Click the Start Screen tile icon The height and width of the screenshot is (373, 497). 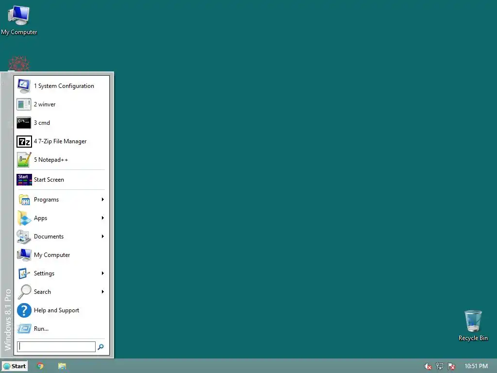(24, 180)
